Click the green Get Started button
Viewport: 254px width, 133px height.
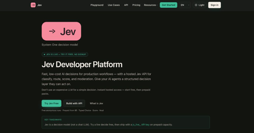tap(168, 5)
